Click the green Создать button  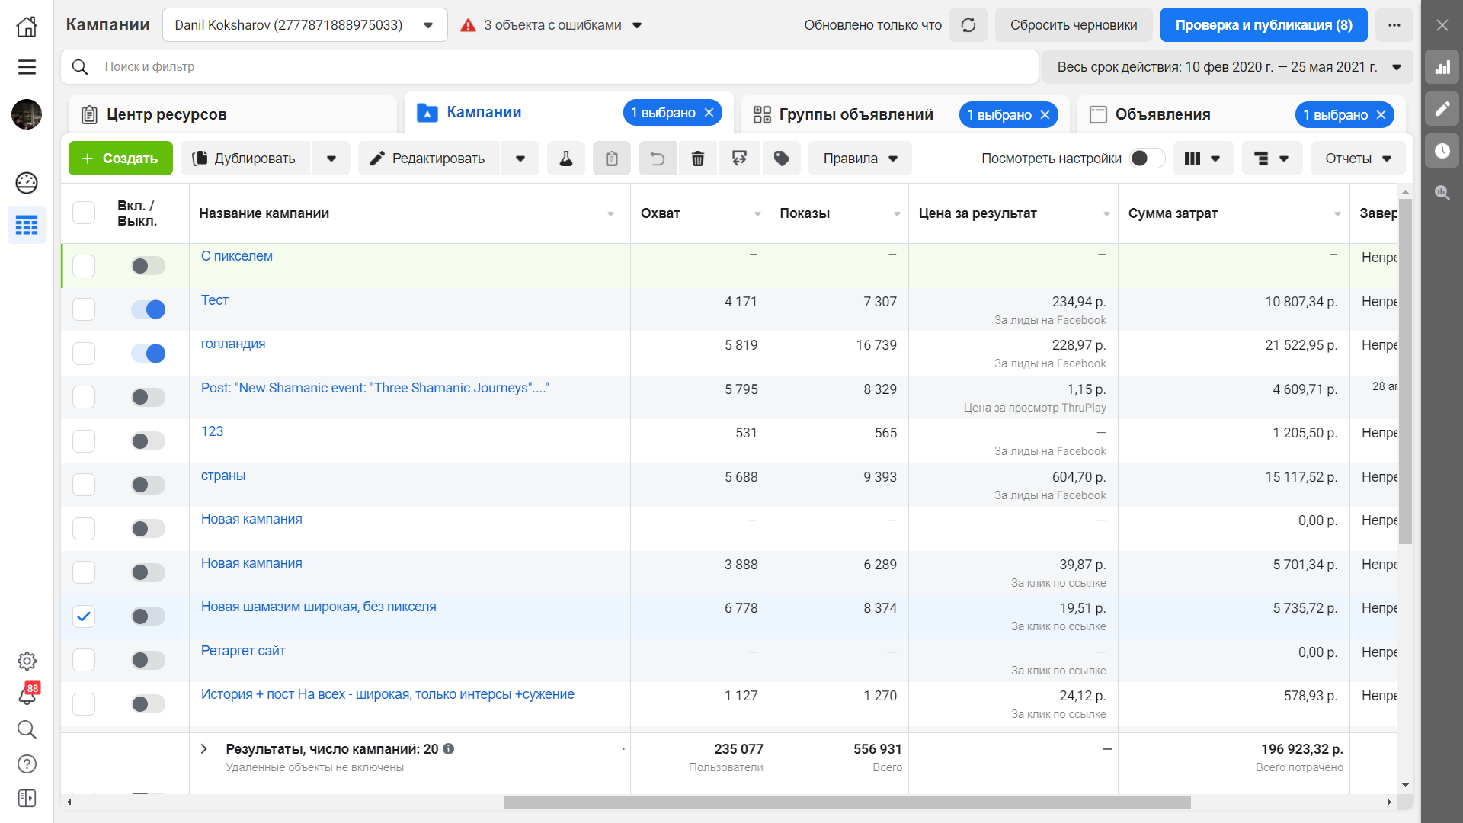point(120,159)
